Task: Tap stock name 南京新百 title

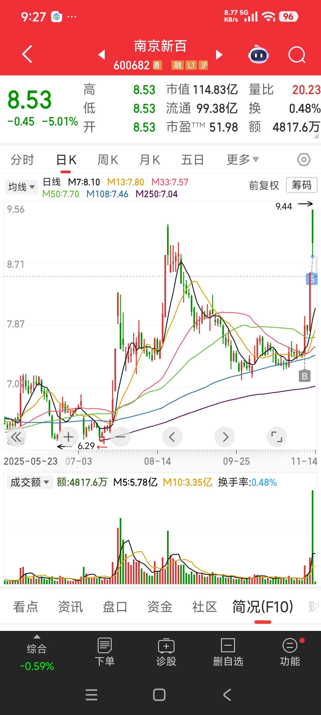Action: [x=160, y=46]
